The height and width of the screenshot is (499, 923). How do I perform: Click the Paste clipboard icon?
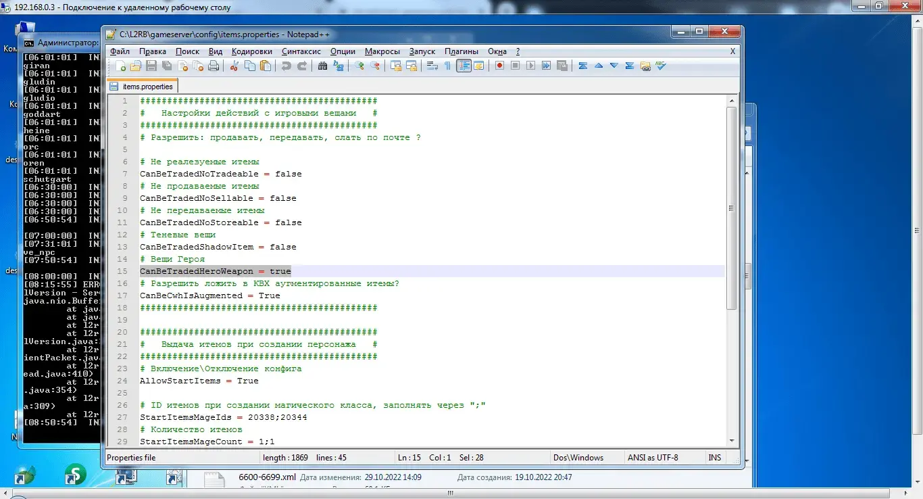265,66
